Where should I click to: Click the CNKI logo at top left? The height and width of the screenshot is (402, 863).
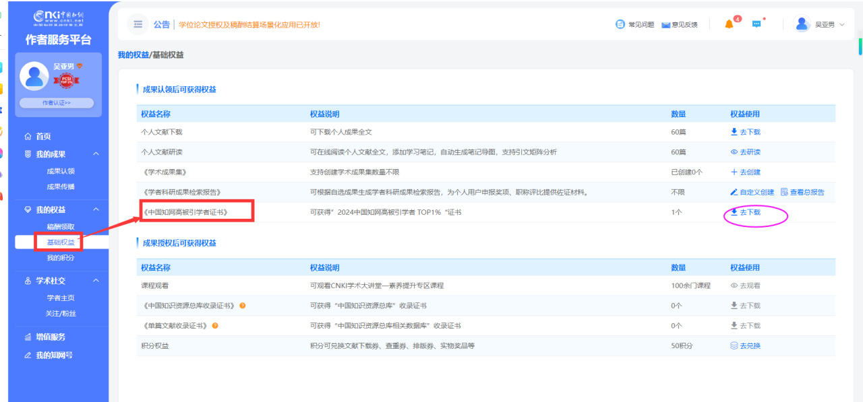[x=58, y=18]
